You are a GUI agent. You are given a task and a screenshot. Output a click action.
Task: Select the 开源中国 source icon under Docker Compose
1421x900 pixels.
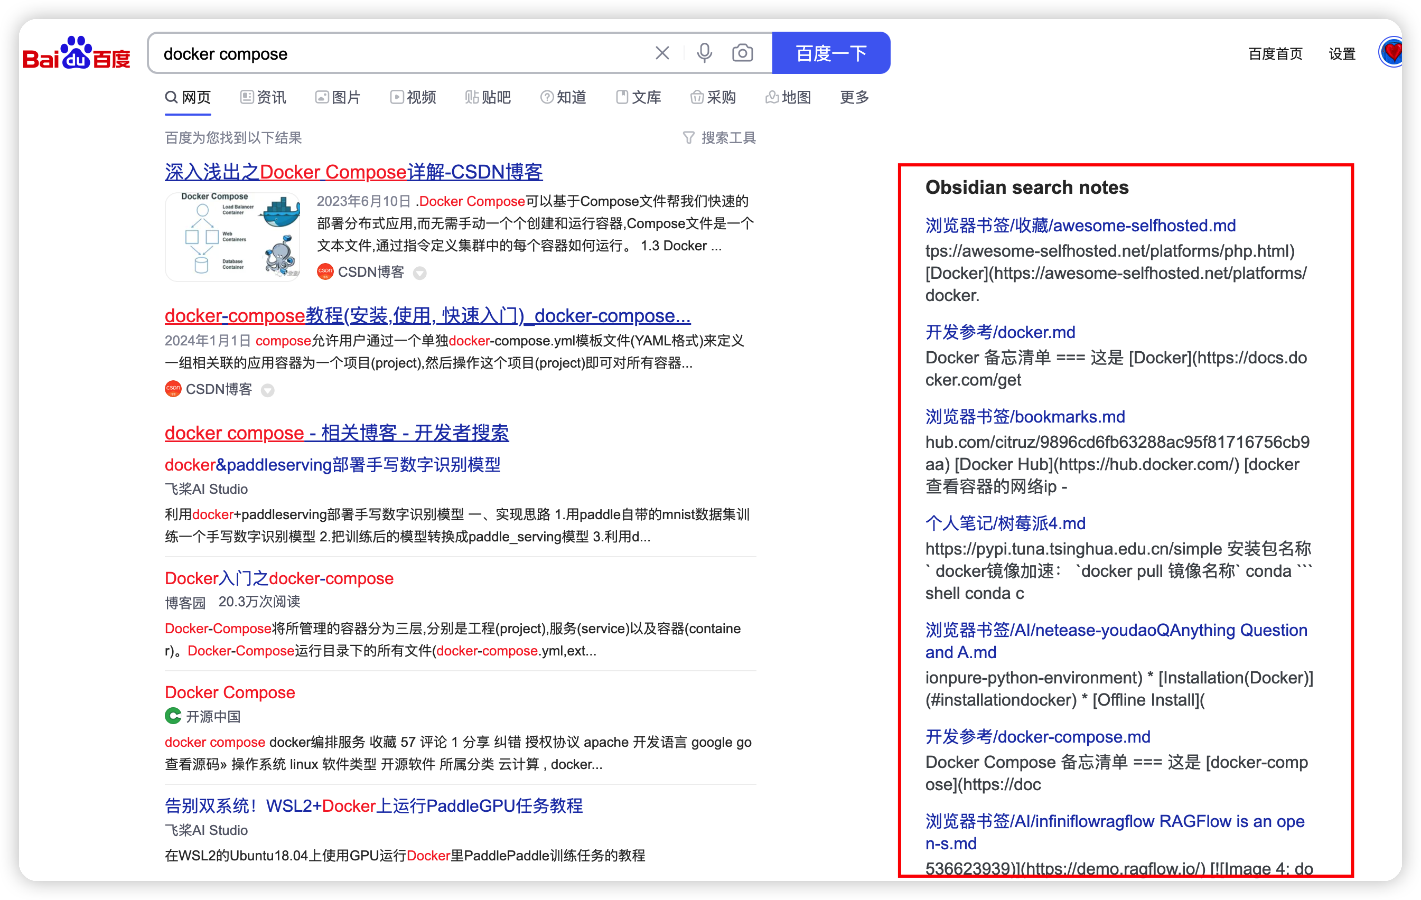(x=172, y=716)
